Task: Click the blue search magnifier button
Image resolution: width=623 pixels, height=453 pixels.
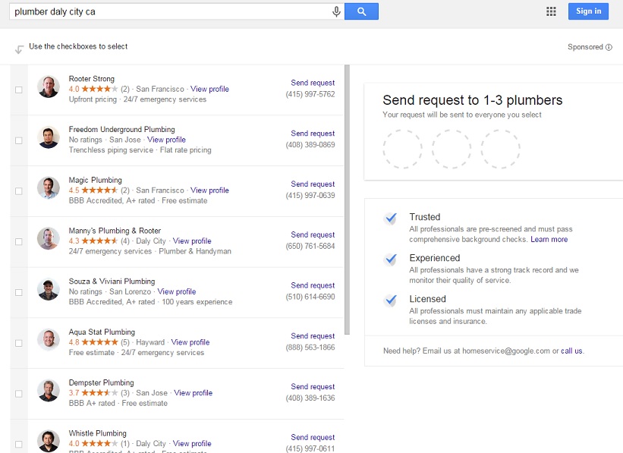Action: [x=361, y=11]
